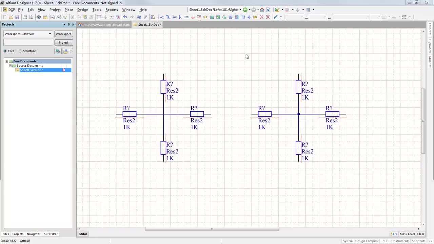Screen dimensions: 434x244
Task: Open the Reports menu
Action: click(x=112, y=9)
